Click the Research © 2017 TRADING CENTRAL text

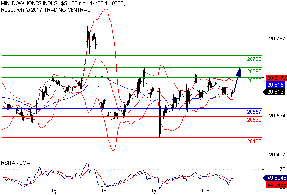pyautogui.click(x=45, y=10)
